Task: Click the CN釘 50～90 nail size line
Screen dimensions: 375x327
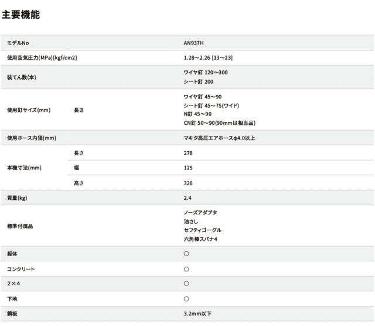Action: tap(219, 123)
